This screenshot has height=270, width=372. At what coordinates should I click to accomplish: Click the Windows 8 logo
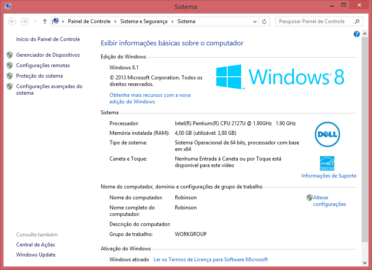280,77
